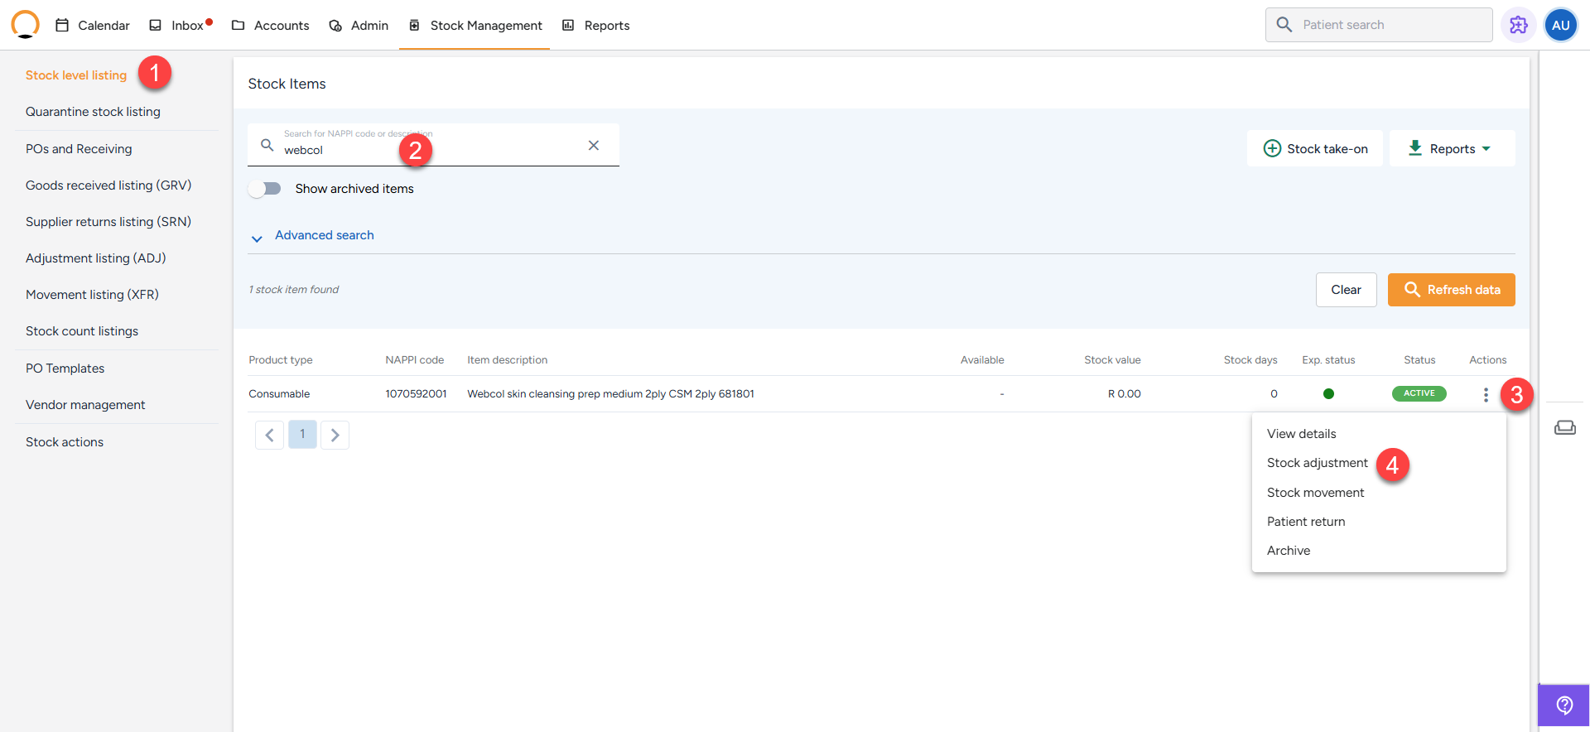Image resolution: width=1590 pixels, height=732 pixels.
Task: Click the Consumable product type cell
Action: coord(279,394)
